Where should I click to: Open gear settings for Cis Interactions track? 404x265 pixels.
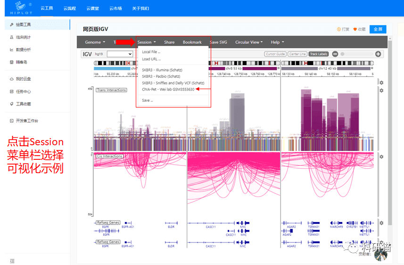tap(381, 157)
